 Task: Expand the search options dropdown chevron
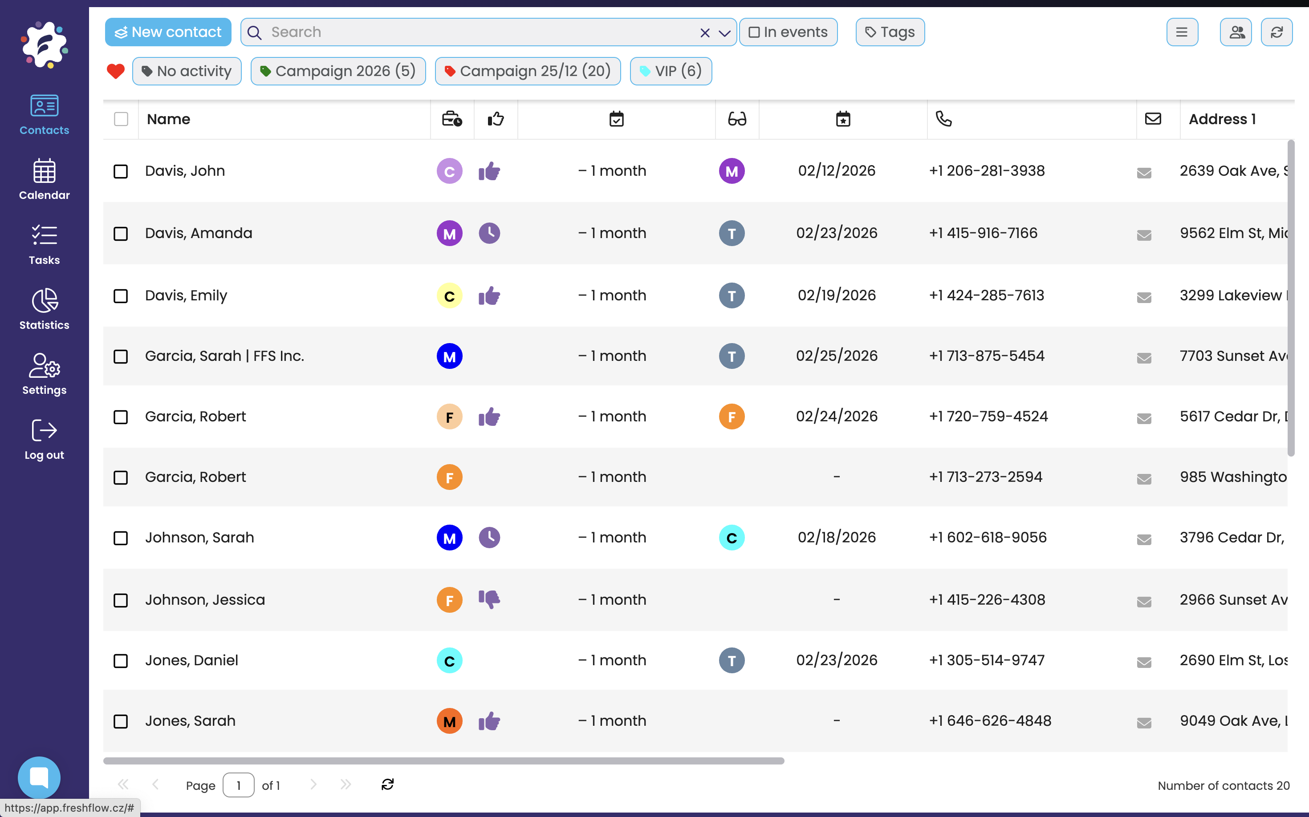[x=724, y=33]
